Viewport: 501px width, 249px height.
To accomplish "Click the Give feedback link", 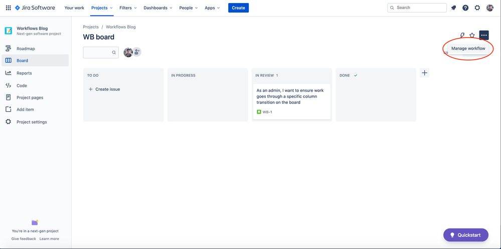I will [24, 239].
